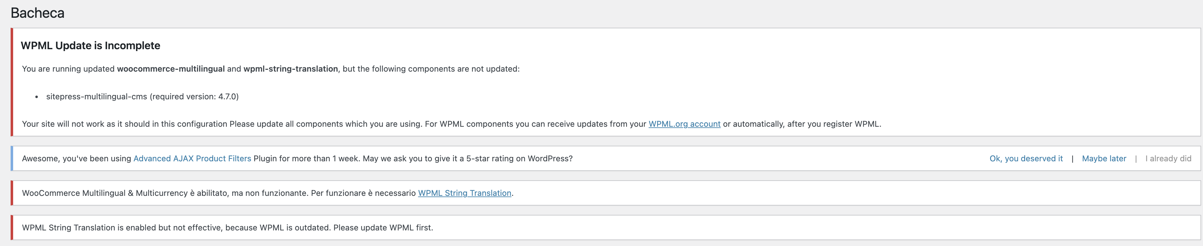Open the Advanced AJAX Product Filters link
1203x246 pixels.
192,158
